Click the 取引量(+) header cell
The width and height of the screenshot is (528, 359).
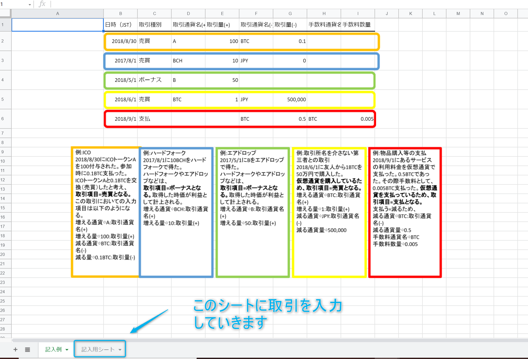click(x=222, y=25)
